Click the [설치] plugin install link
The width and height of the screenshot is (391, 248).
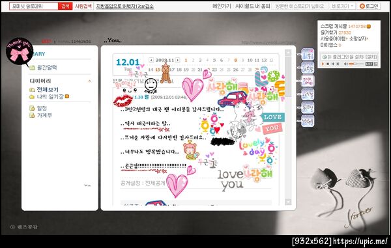pos(371,57)
